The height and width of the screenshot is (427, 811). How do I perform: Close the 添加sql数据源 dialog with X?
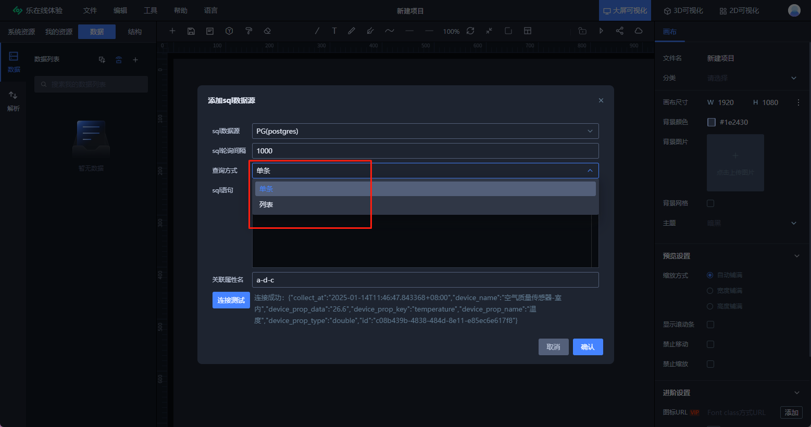pyautogui.click(x=601, y=100)
